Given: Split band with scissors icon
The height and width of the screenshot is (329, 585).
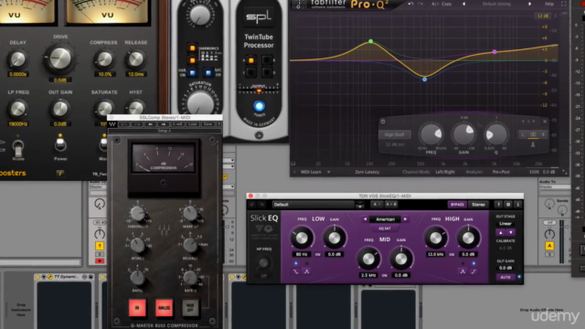Looking at the screenshot, I should [533, 144].
